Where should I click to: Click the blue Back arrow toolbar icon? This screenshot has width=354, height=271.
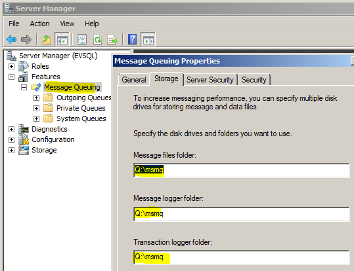(11, 40)
